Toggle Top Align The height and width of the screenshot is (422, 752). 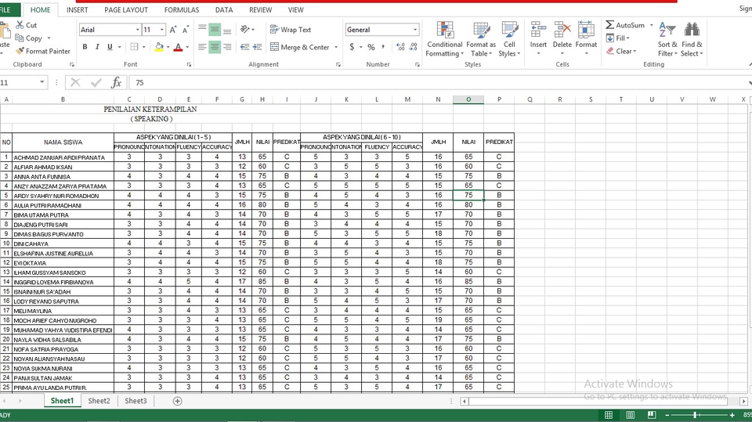(202, 30)
